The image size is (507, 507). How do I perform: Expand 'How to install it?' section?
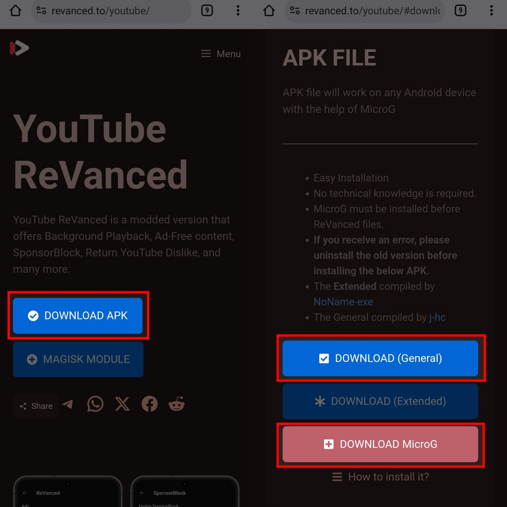[380, 477]
